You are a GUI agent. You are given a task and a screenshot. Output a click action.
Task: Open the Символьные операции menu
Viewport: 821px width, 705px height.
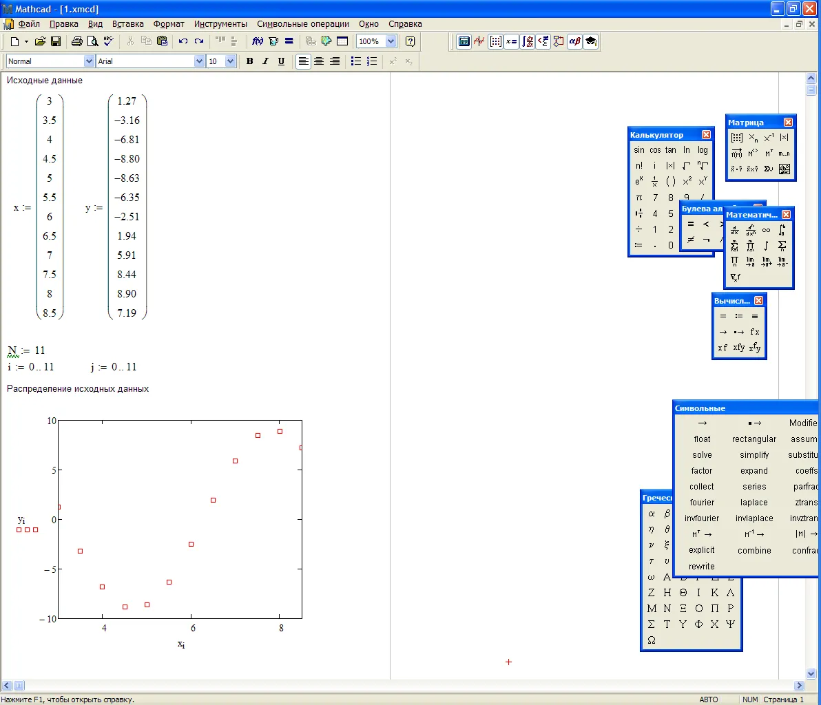pos(303,23)
